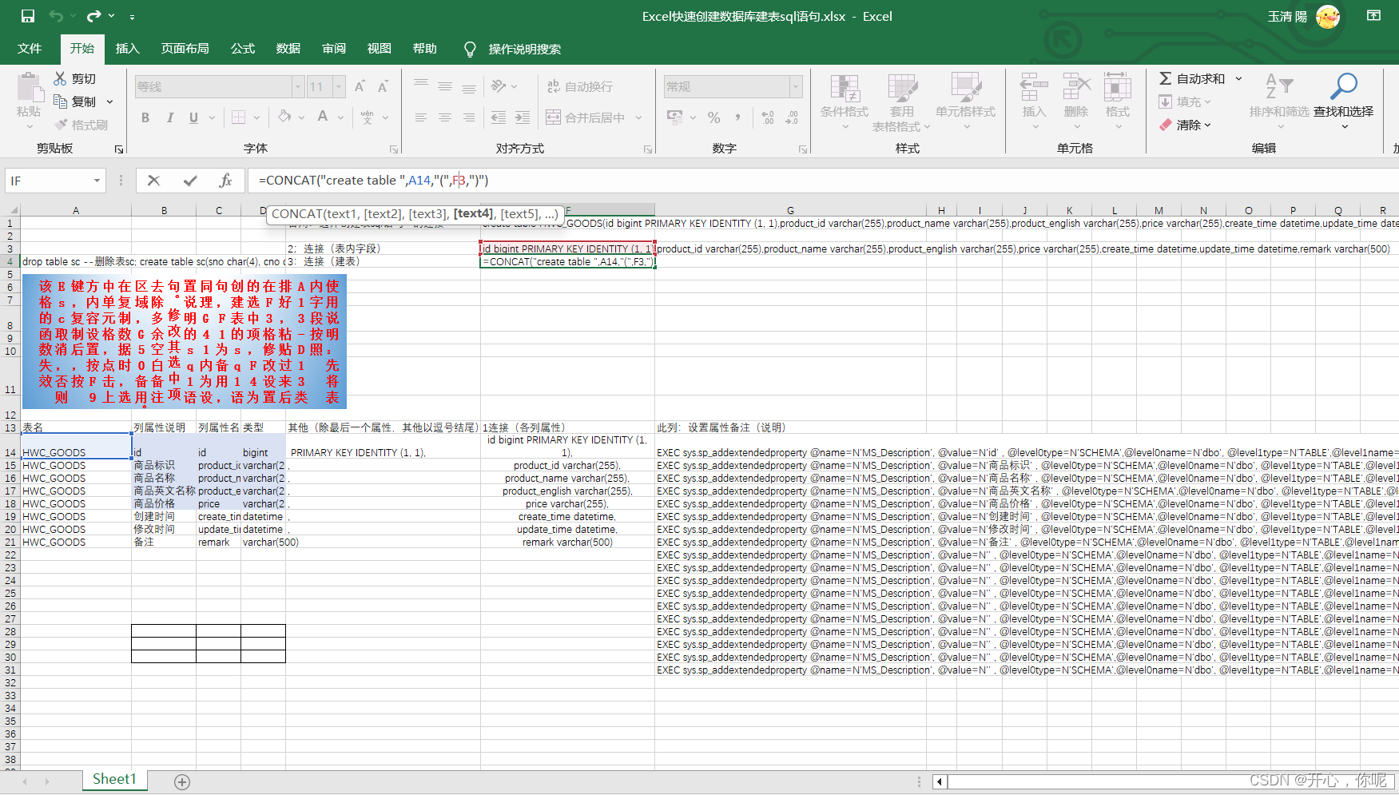The image size is (1399, 795).
Task: Expand the Copy dropdown arrow
Action: 110,101
